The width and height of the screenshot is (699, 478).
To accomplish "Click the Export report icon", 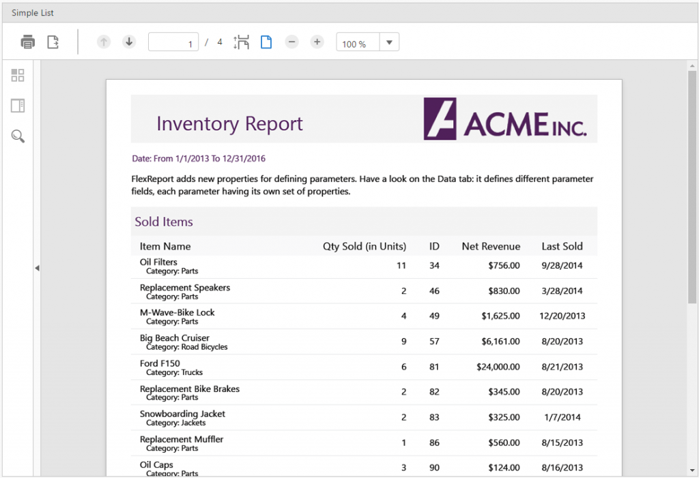I will coord(53,42).
